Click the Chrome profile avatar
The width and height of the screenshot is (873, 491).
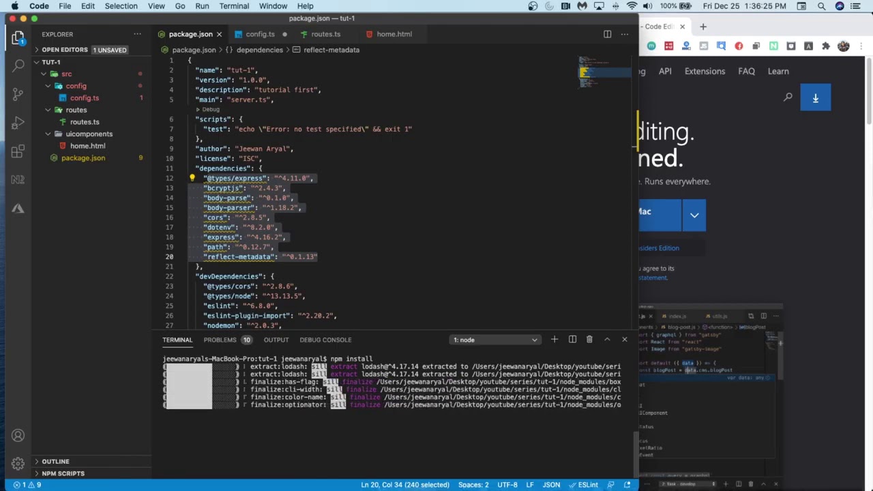pyautogui.click(x=844, y=46)
